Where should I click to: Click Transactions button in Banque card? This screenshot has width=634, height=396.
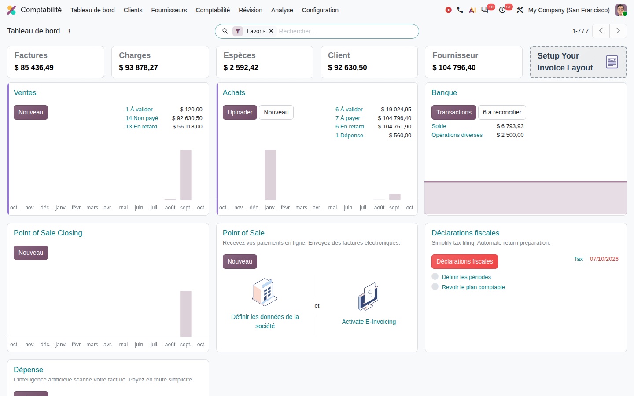tap(454, 112)
